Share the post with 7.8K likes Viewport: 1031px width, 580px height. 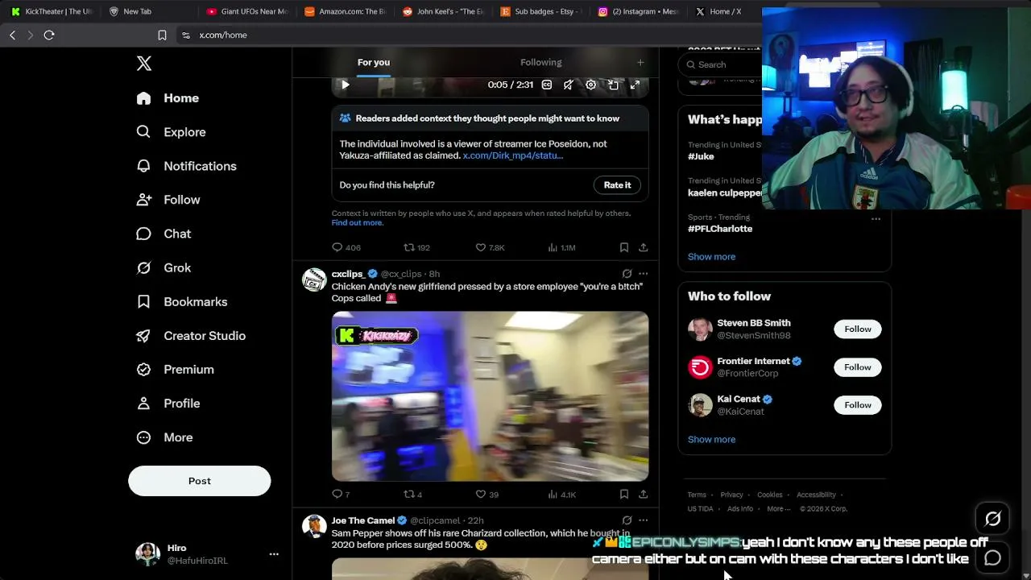tap(643, 247)
